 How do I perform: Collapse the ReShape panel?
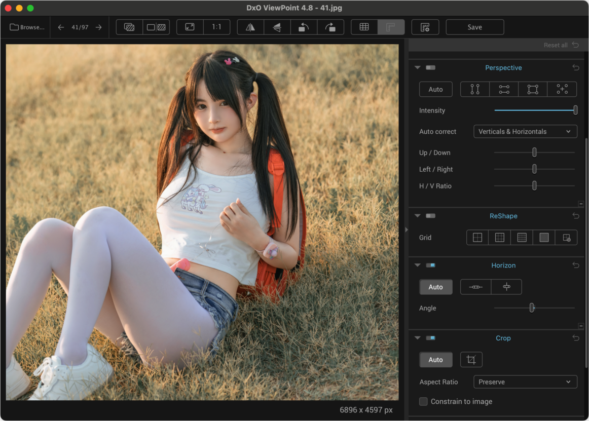pyautogui.click(x=417, y=216)
